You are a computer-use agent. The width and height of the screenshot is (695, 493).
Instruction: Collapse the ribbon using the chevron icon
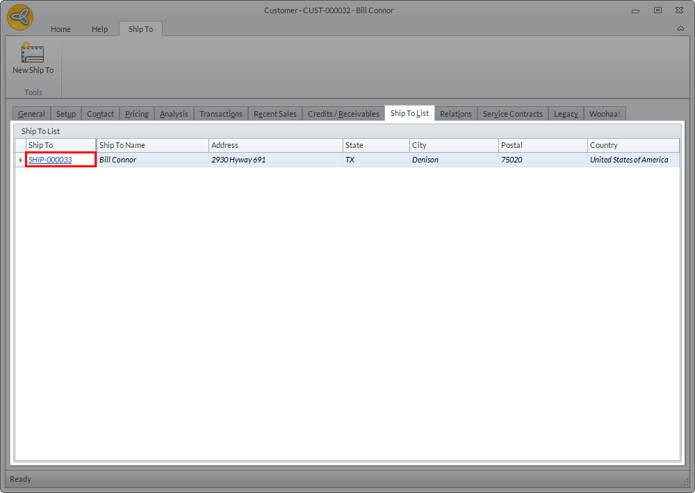[x=680, y=28]
